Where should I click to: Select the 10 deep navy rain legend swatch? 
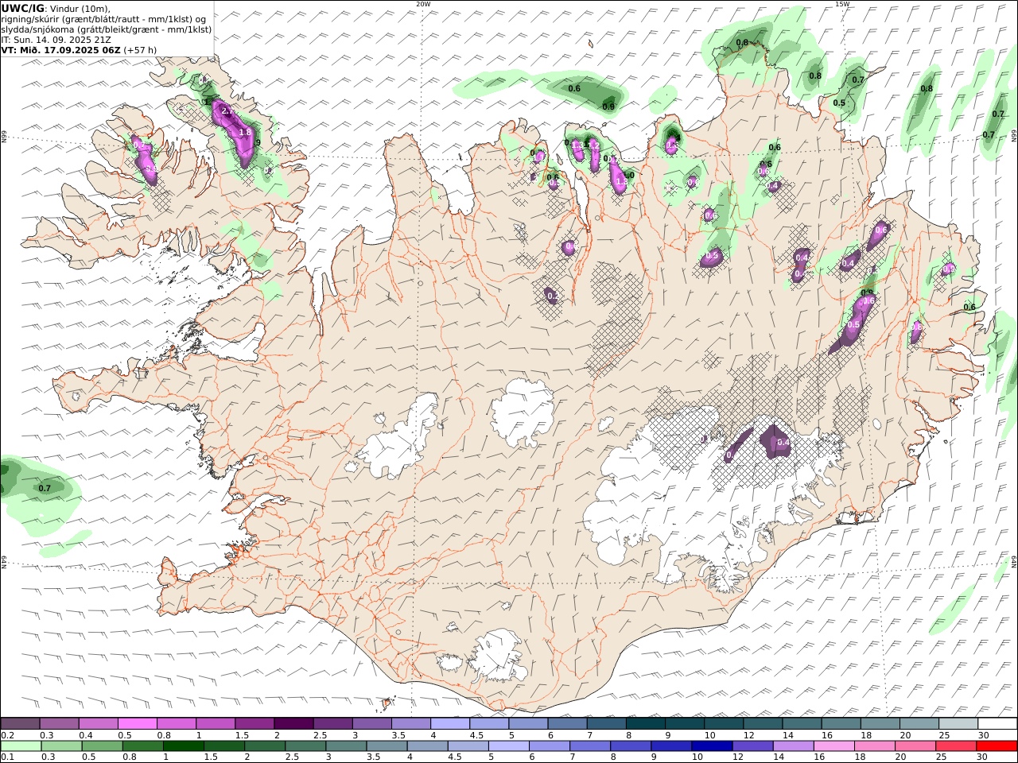pos(712,746)
